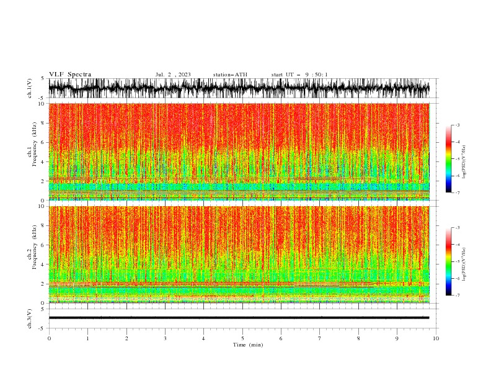
Task: Click time axis tick label "5"
Action: [242, 338]
